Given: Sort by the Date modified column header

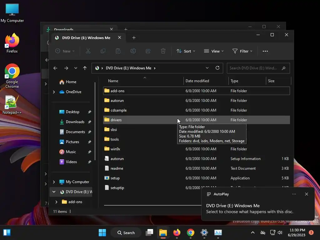Looking at the screenshot, I should pyautogui.click(x=197, y=81).
